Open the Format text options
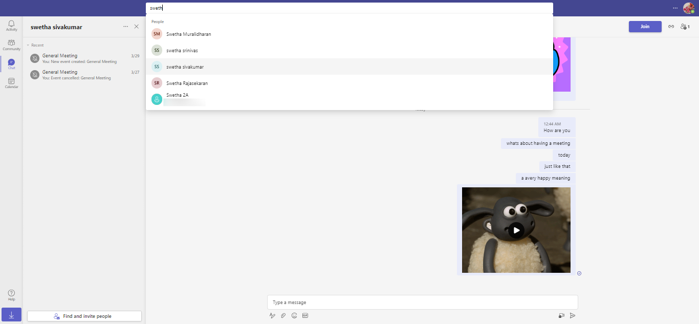The height and width of the screenshot is (324, 699). pyautogui.click(x=273, y=316)
